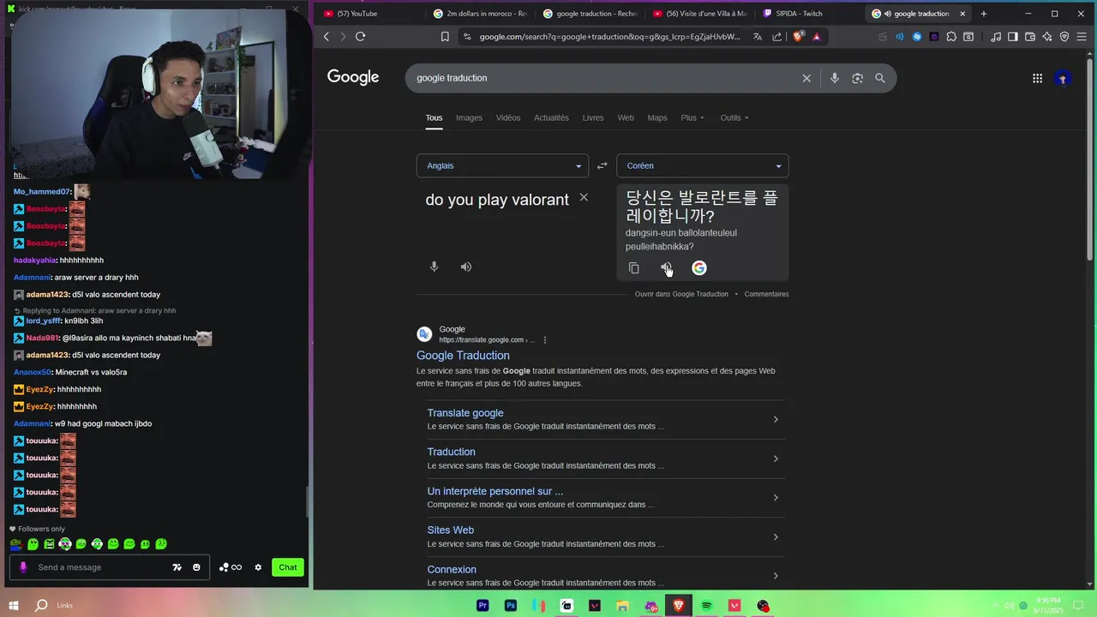1097x617 pixels.
Task: Open 'Un interprète personnel sur ...' link
Action: click(495, 491)
